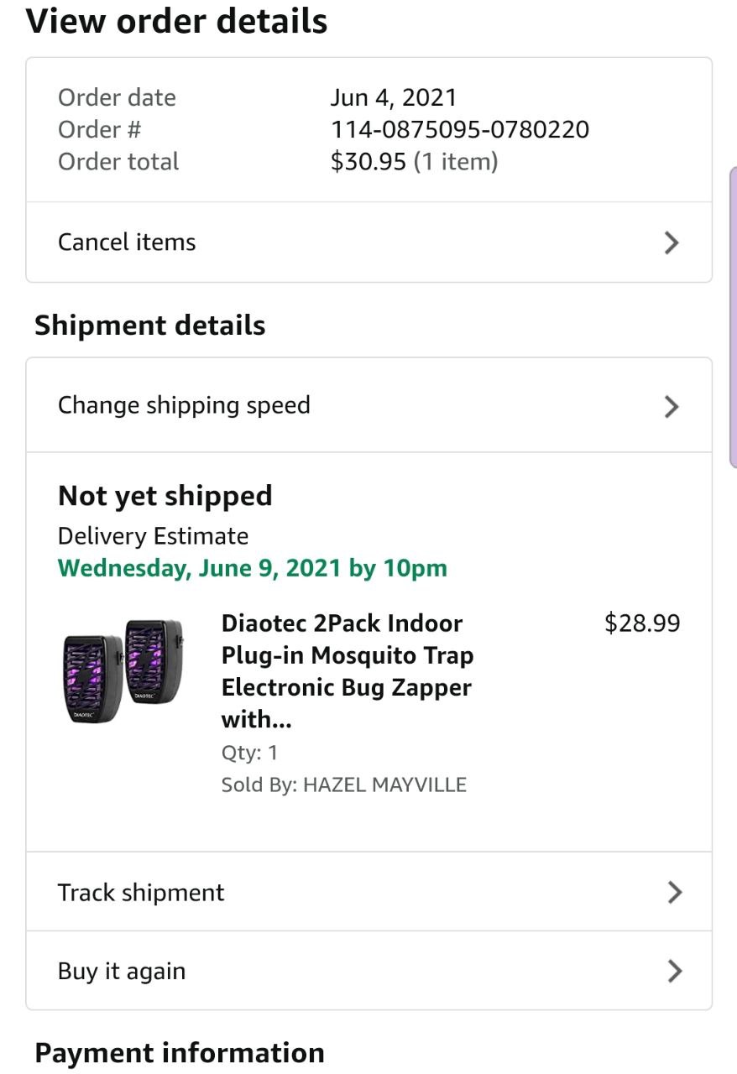Click the Sold By HAZEL MAYVILLE seller
737x1074 pixels.
343,785
